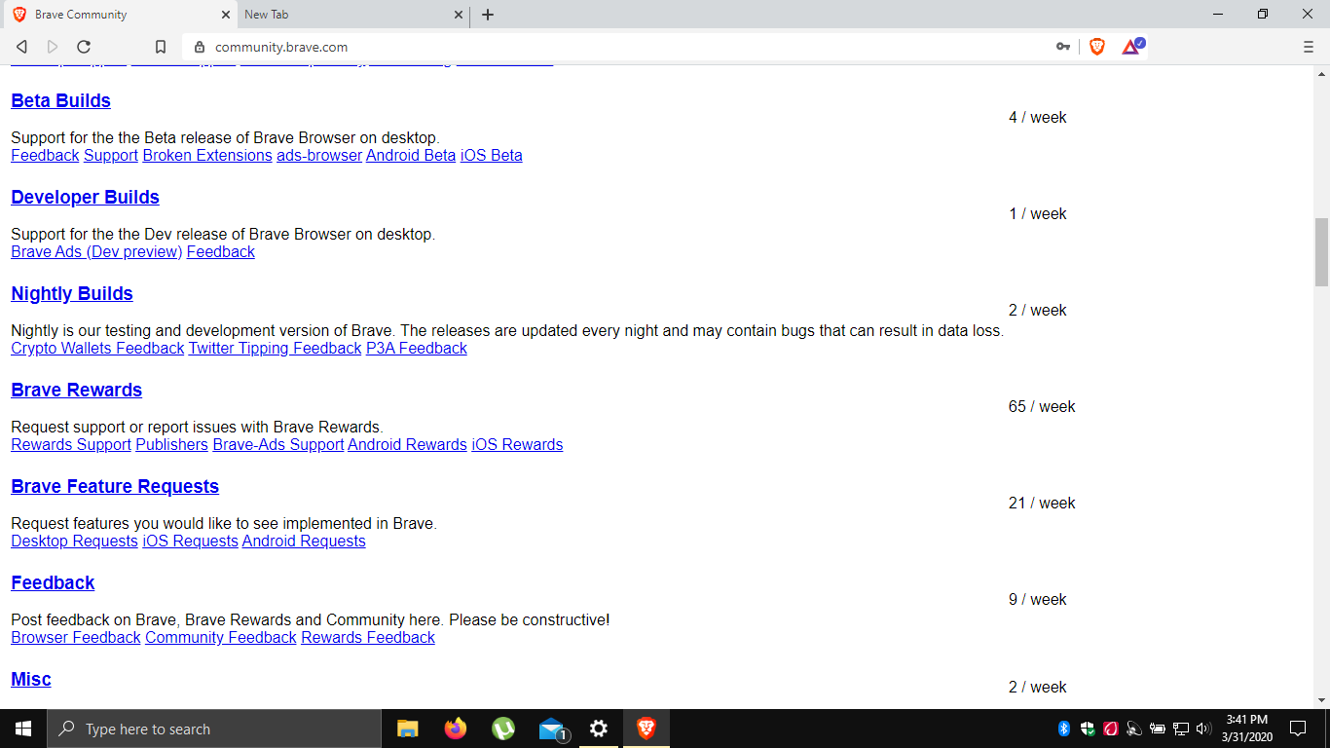
Task: Switch to the Brave Community tab
Action: [x=119, y=15]
